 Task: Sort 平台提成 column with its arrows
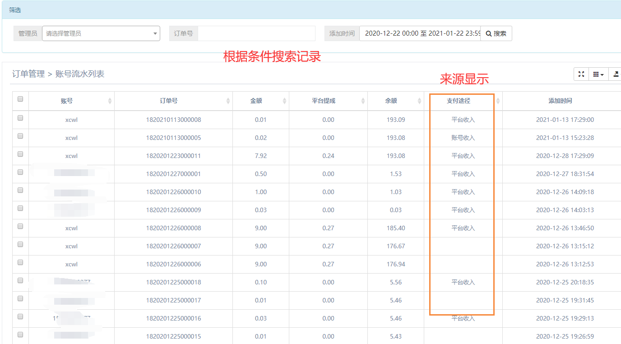[363, 101]
